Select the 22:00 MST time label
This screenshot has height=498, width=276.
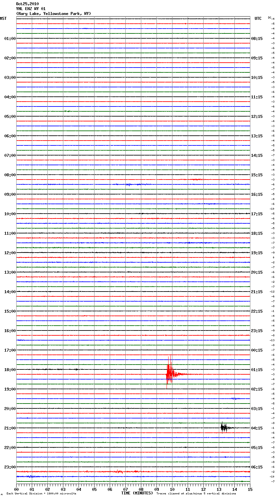[x=10, y=448]
